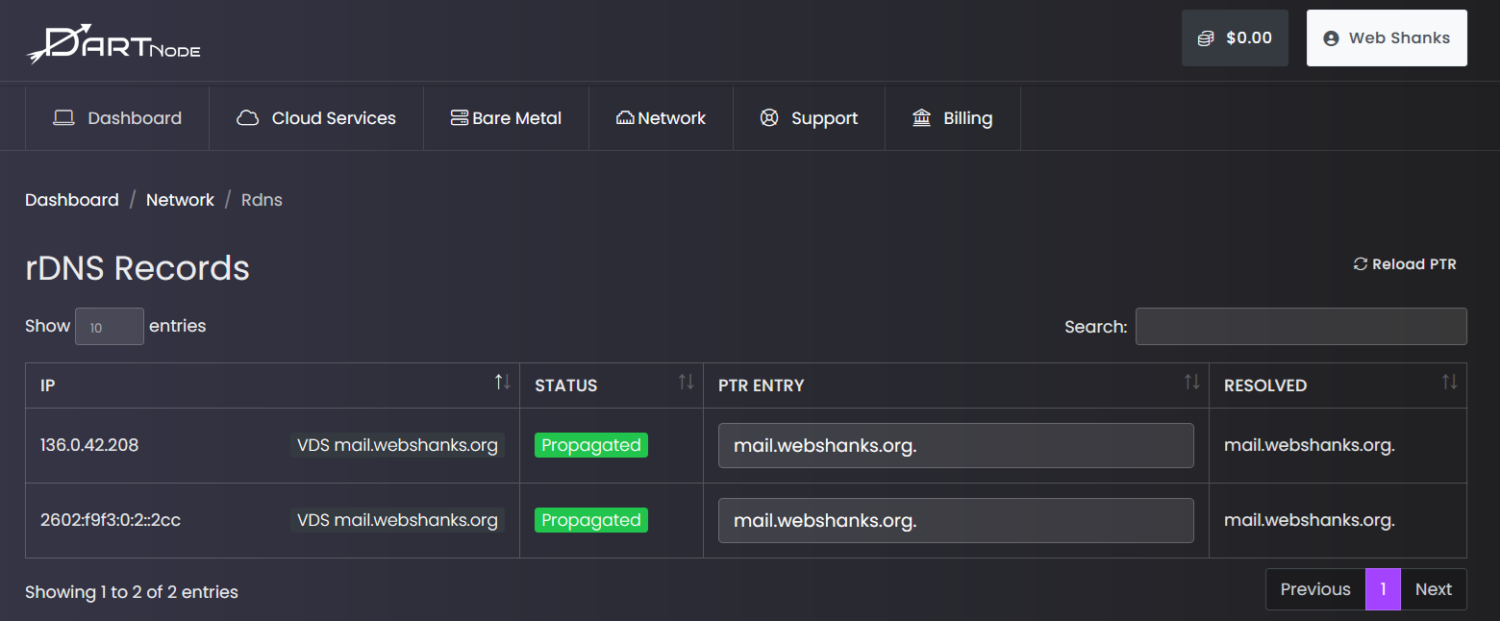This screenshot has width=1500, height=621.
Task: Select page 1 in pagination
Action: tap(1384, 589)
